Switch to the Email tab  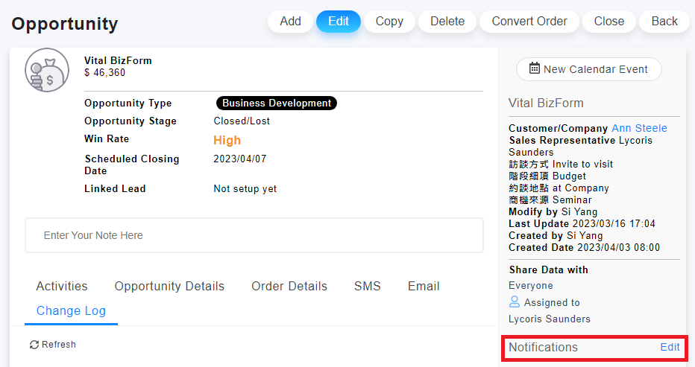424,287
